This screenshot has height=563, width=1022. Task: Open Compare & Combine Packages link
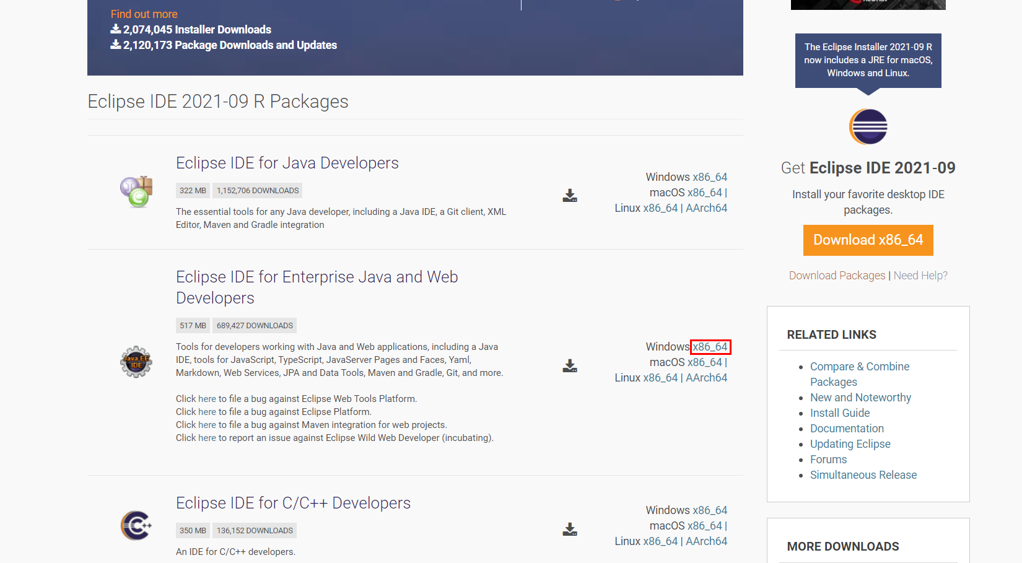[860, 374]
